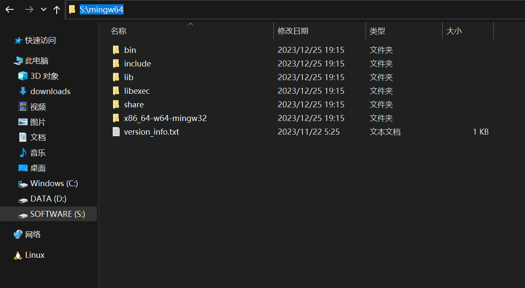
Task: Go up one folder level
Action: point(57,9)
